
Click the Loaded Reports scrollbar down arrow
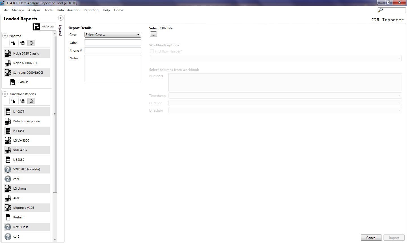[55, 240]
